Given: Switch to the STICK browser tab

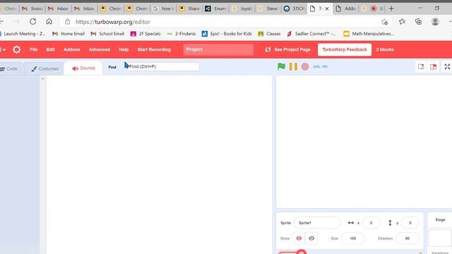Looking at the screenshot, I should pyautogui.click(x=294, y=8).
